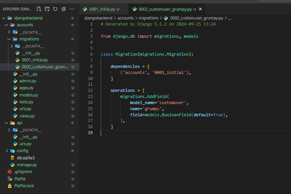Collapse the api folder

6,123
